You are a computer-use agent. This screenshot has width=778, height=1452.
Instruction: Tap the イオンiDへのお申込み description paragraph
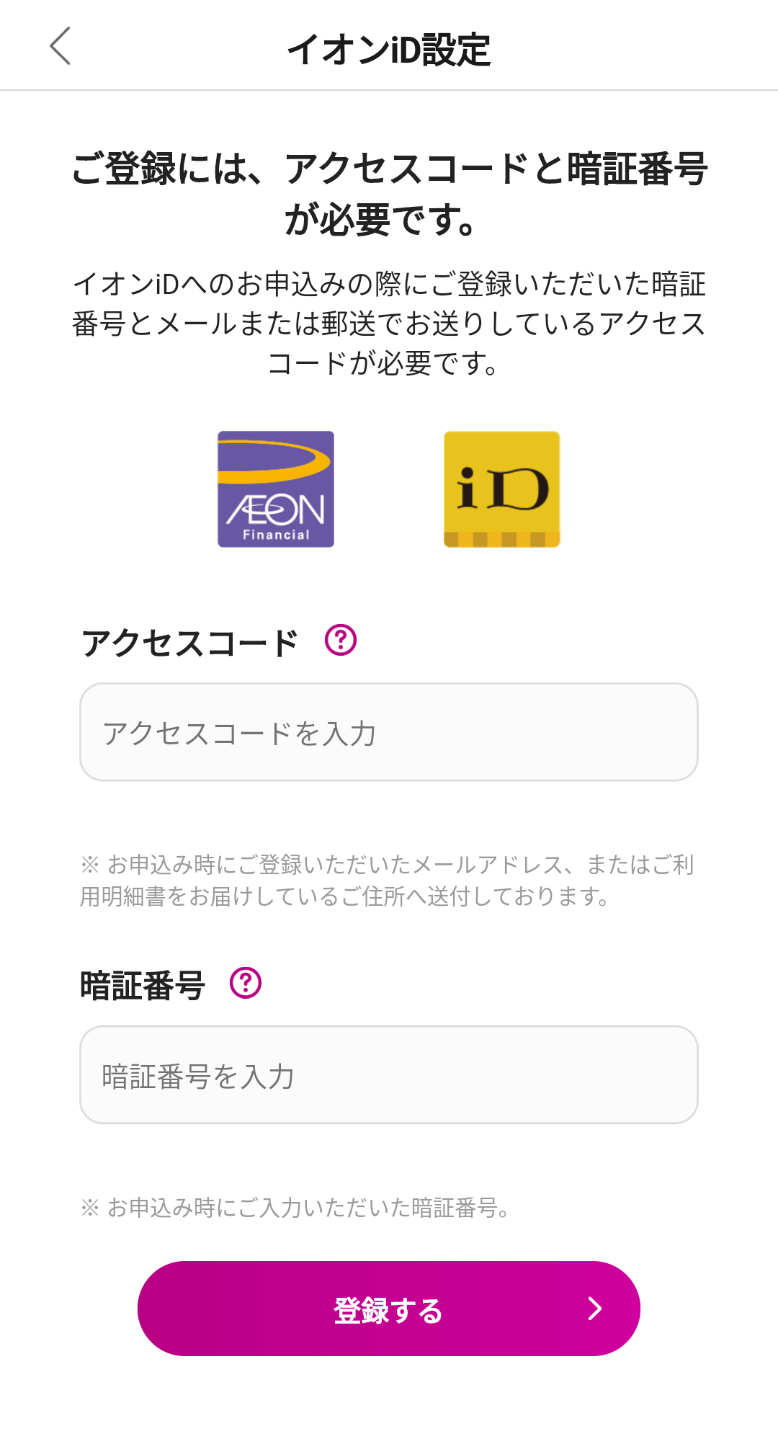click(x=389, y=324)
